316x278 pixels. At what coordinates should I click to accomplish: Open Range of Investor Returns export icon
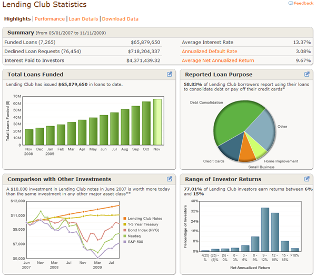click(307, 179)
